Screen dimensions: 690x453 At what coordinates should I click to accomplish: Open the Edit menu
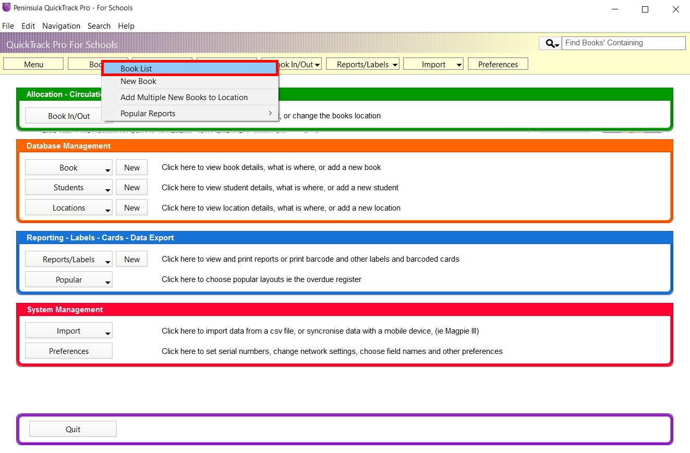[28, 26]
